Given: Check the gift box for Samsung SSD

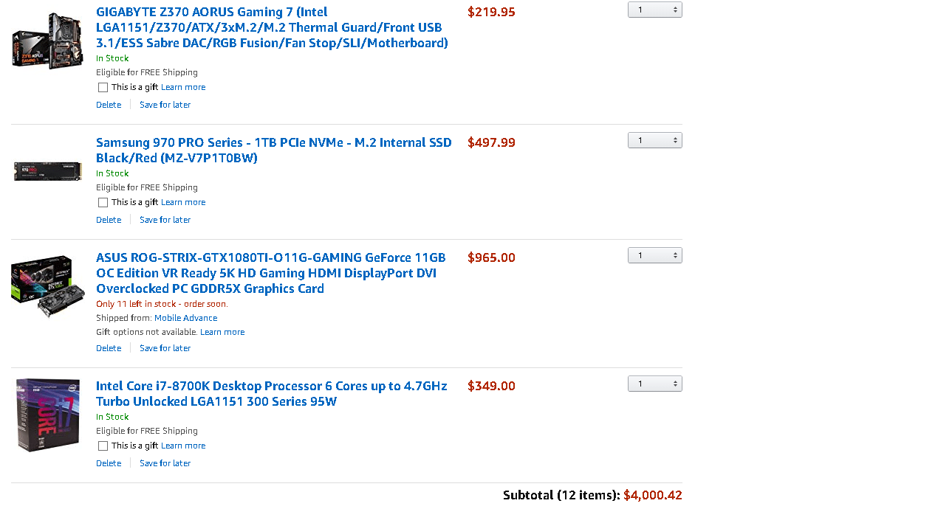Looking at the screenshot, I should (x=103, y=202).
